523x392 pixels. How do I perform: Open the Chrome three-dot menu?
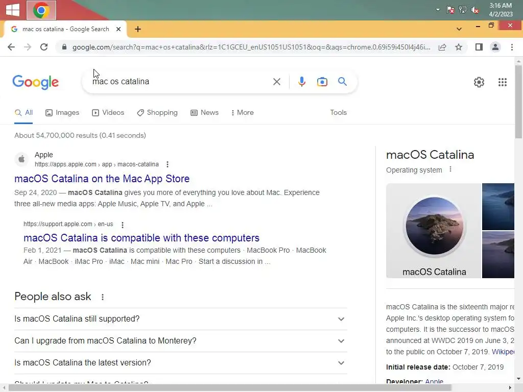tap(512, 47)
